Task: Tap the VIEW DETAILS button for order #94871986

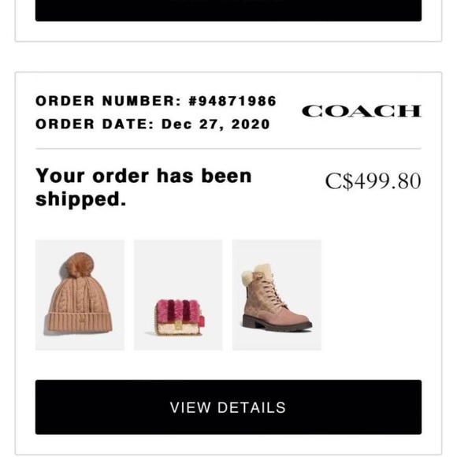Action: [228, 407]
